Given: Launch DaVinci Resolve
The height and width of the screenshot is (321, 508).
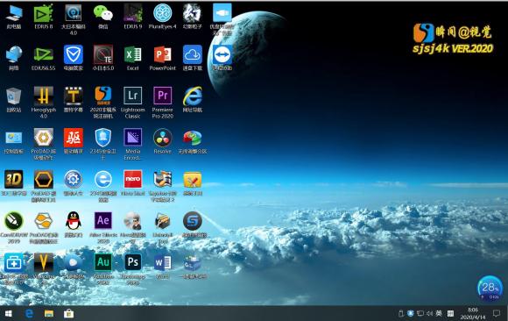Looking at the screenshot, I should 163,138.
